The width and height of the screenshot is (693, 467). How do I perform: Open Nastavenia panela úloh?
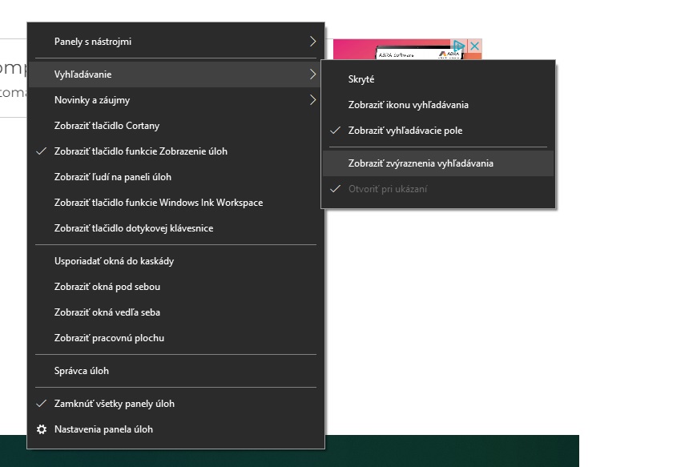coord(176,429)
